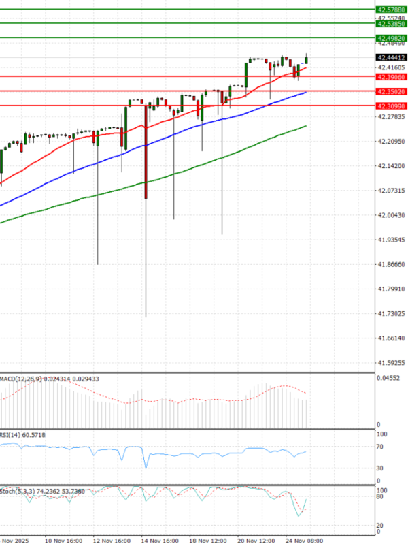Image resolution: width=408 pixels, height=544 pixels.
Task: Click the right end of the green moving average line
Action: 305,126
